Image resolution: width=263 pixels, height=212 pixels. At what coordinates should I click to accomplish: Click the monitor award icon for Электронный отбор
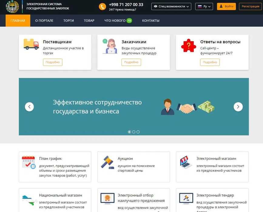point(107,199)
